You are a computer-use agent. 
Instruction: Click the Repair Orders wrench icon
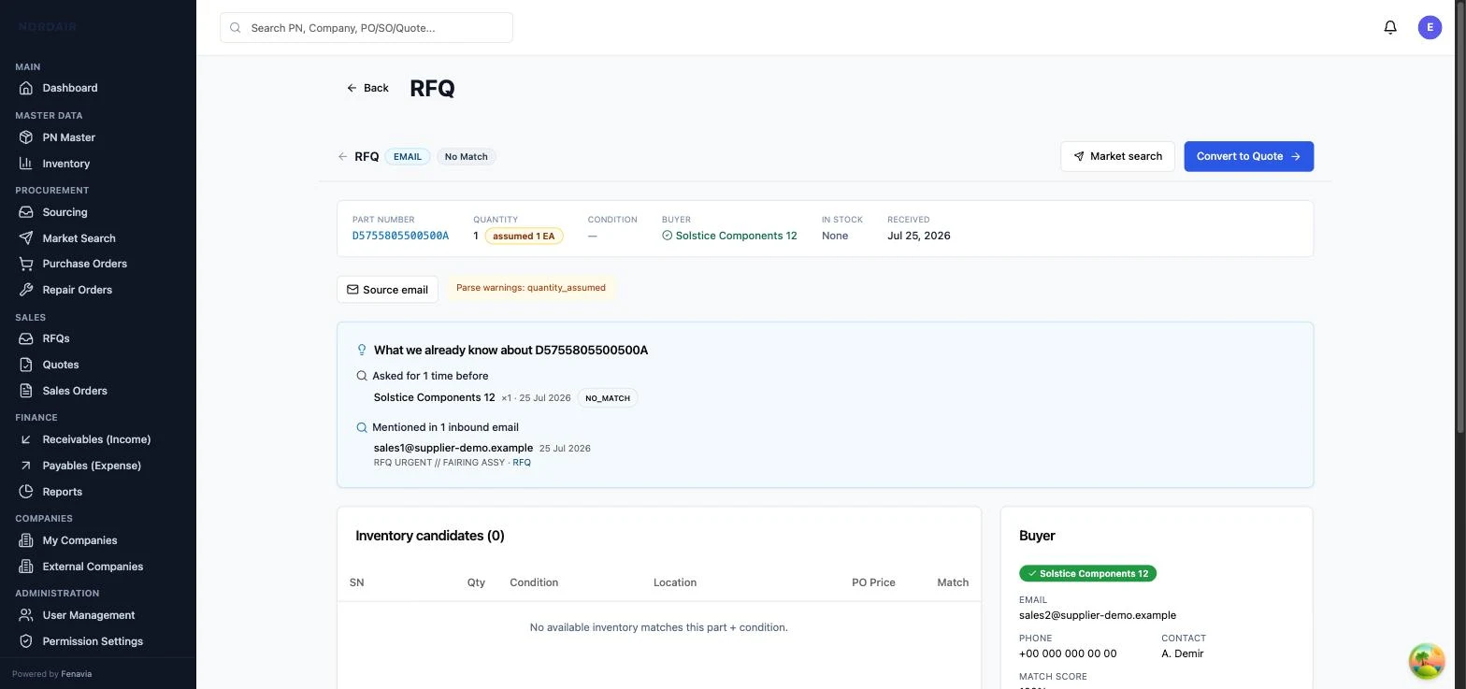point(26,290)
